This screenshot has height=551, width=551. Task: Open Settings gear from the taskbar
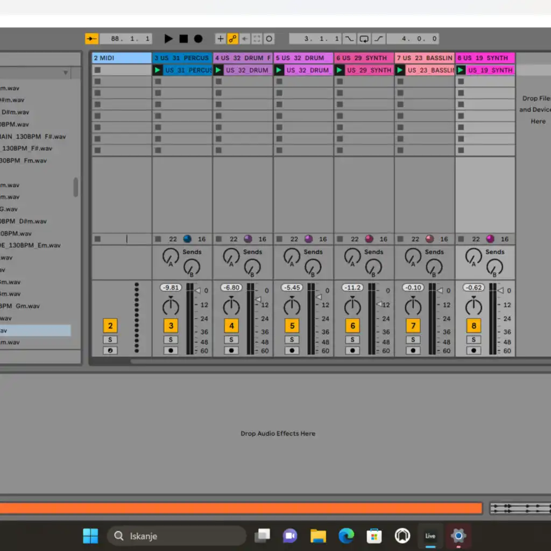click(458, 536)
